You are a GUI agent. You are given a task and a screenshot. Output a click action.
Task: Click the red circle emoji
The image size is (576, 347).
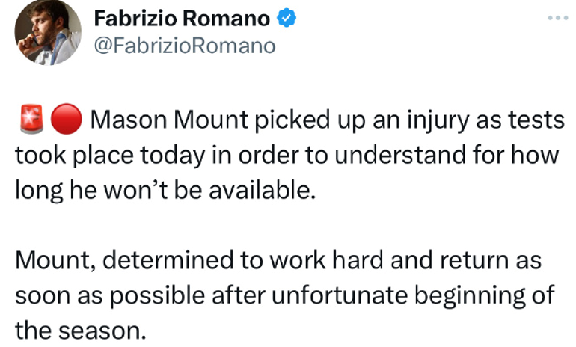click(66, 119)
